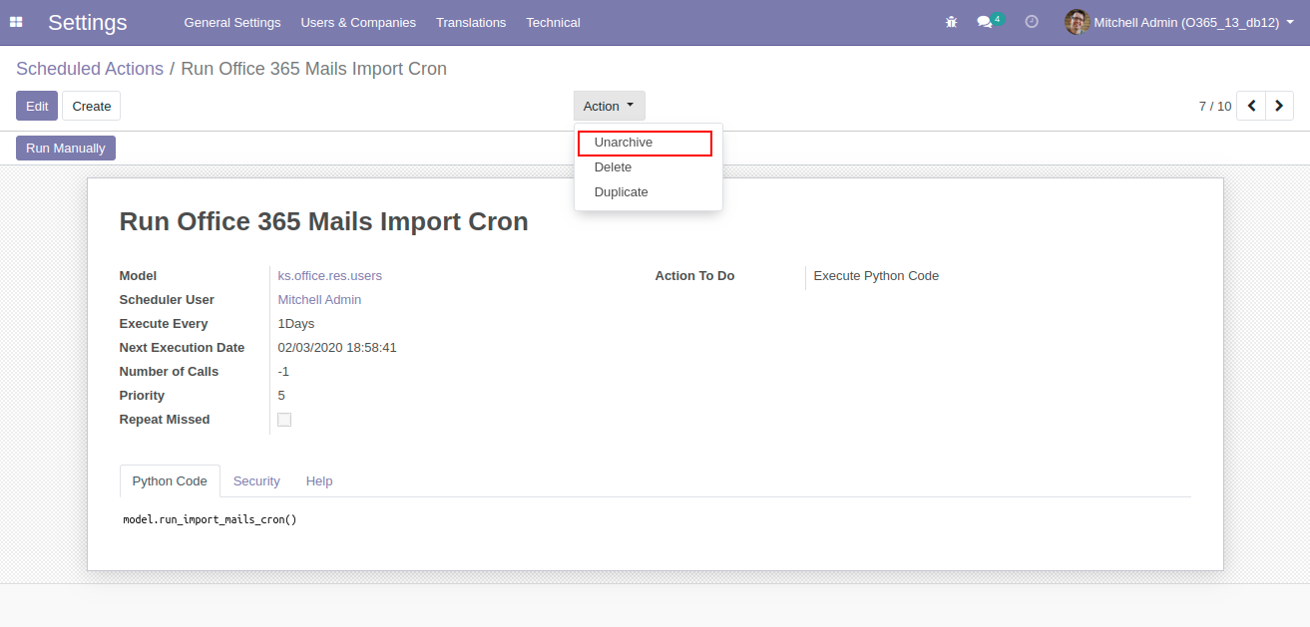
Task: Choose Unarchive from Action menu
Action: point(646,143)
